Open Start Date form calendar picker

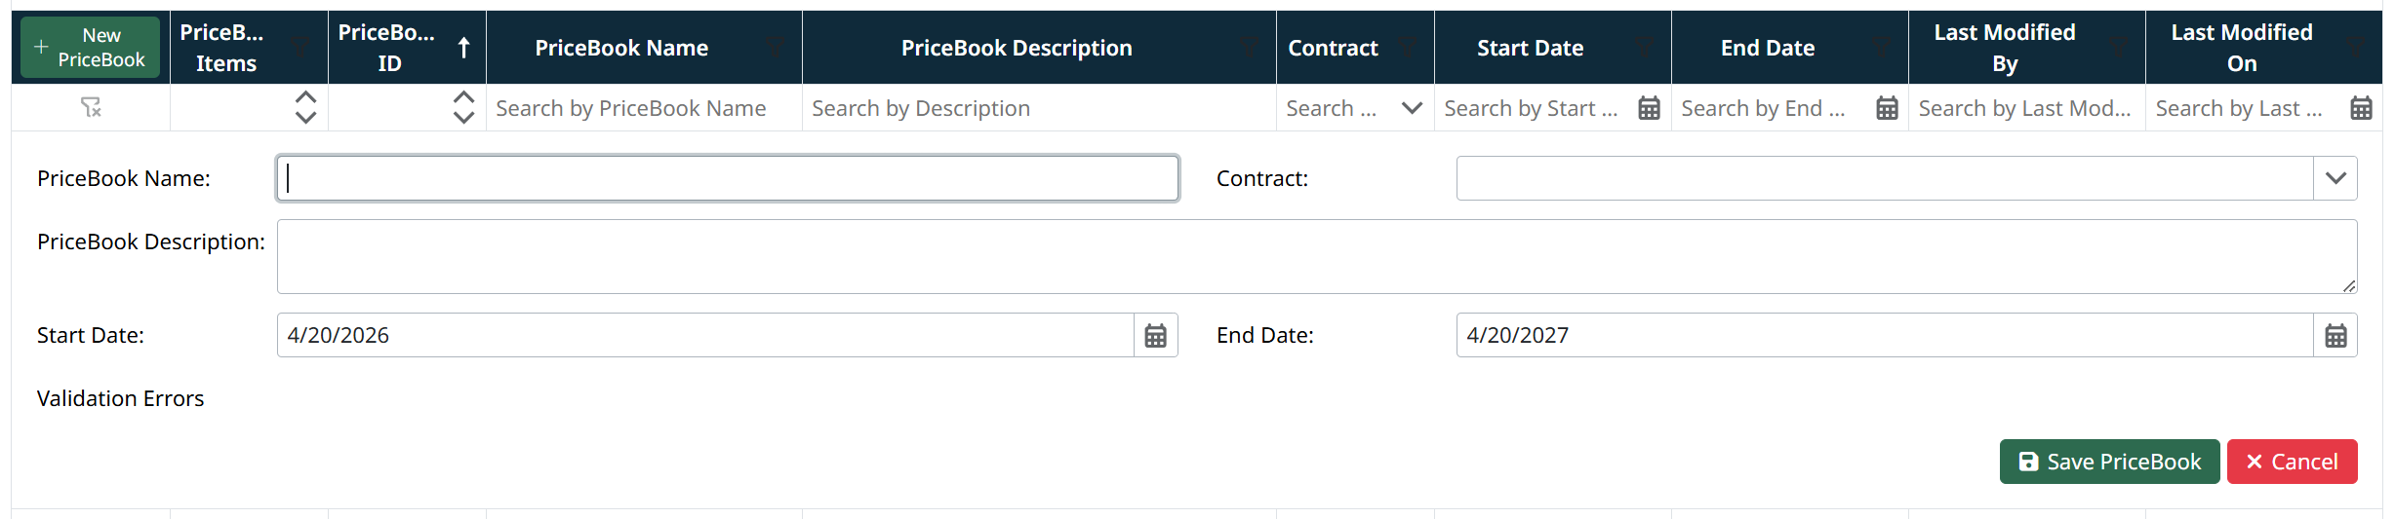pos(1155,336)
